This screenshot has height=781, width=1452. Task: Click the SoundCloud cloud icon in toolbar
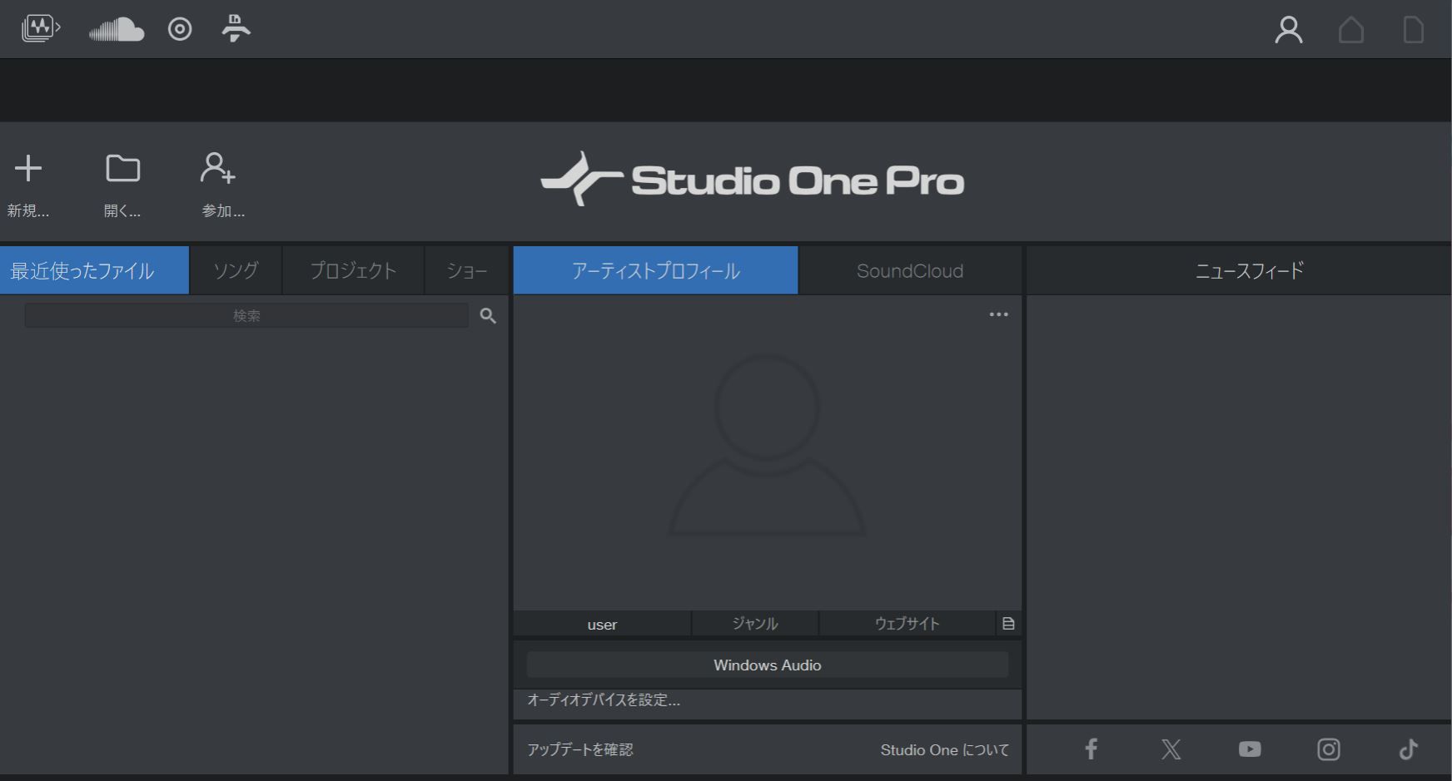(117, 29)
